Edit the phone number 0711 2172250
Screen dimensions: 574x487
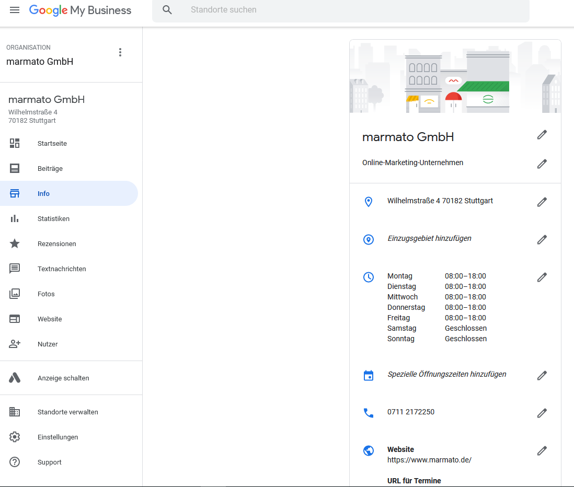click(x=542, y=413)
